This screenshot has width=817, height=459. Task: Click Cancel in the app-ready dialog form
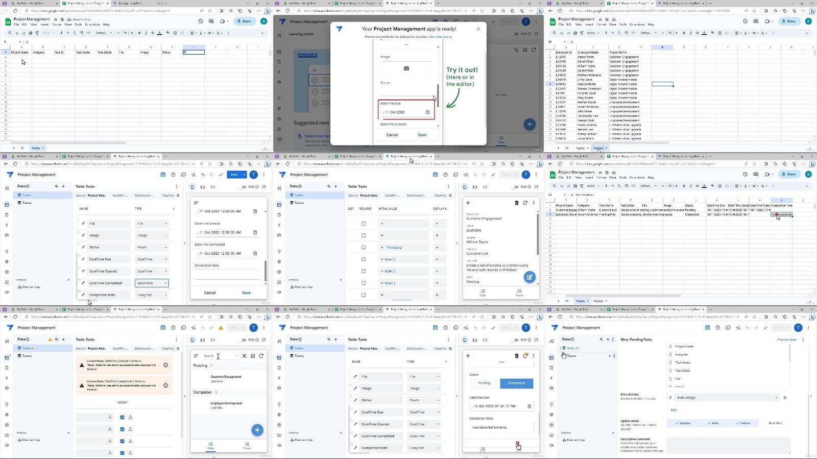[x=392, y=135]
